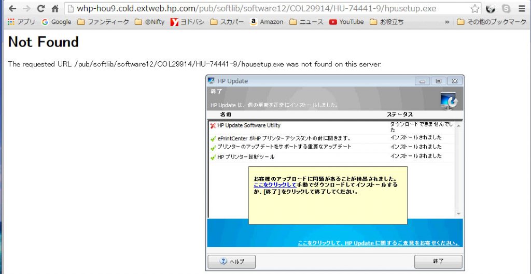Click the 終了 finish button

click(438, 262)
